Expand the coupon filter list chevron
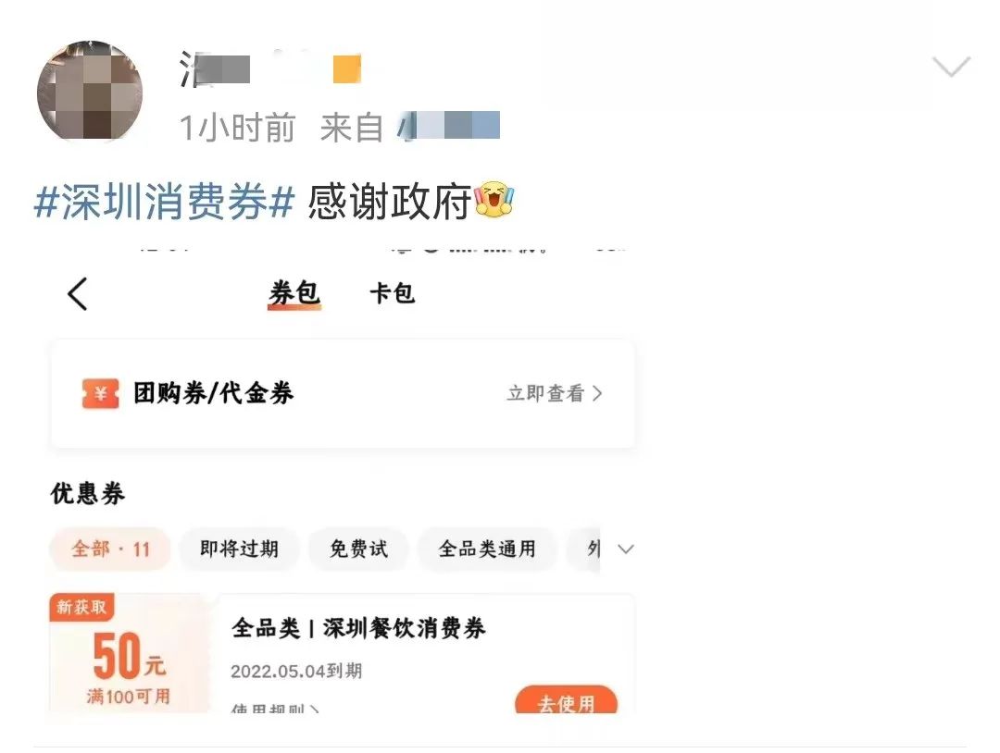Screen dimensions: 1000x753 (626, 549)
